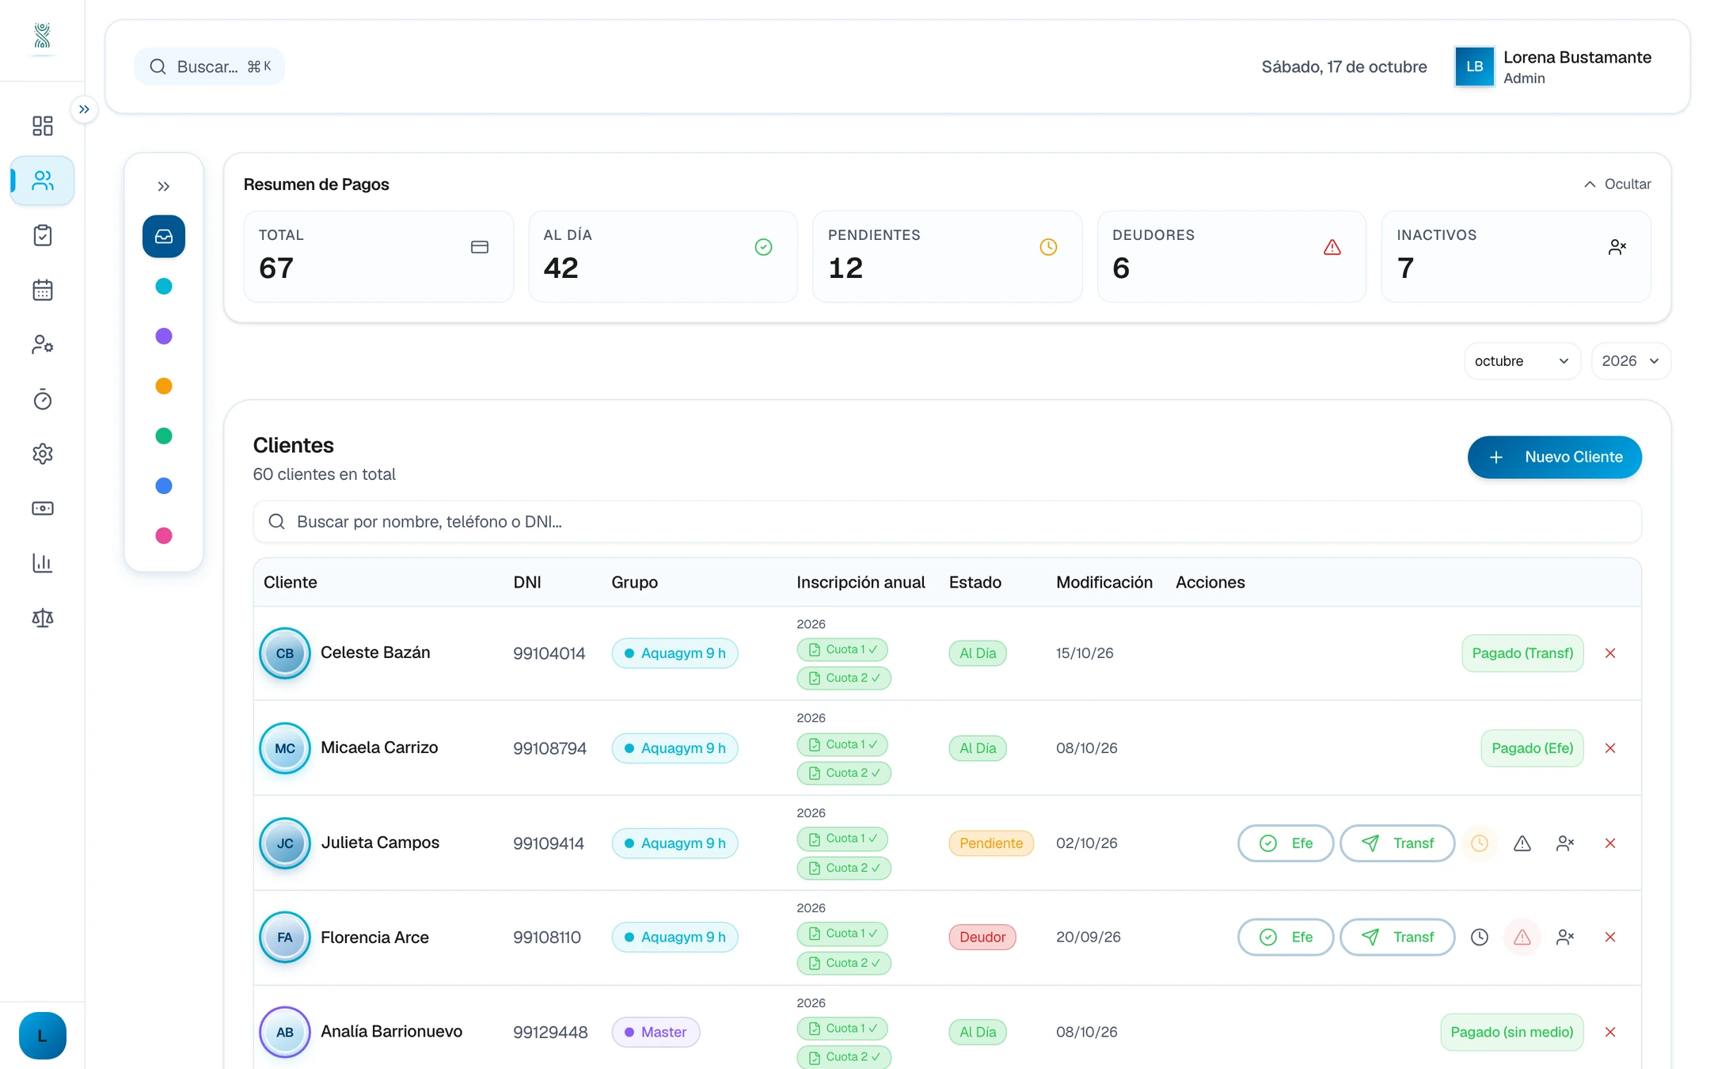Open the dashboard grid icon in sidebar

[43, 126]
